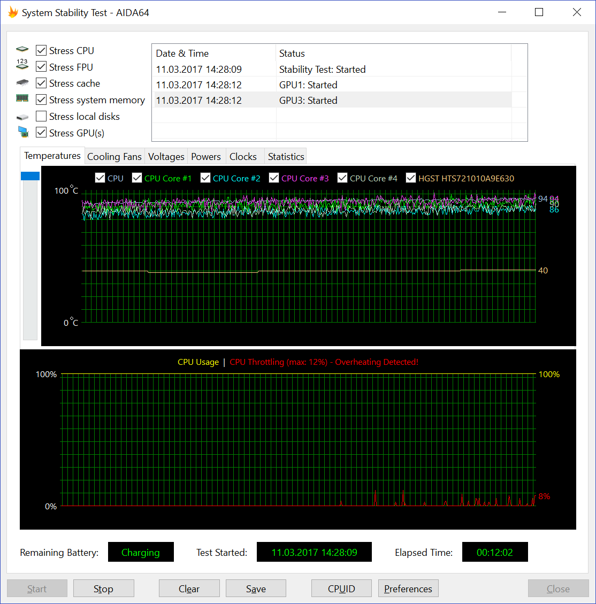Hide CPU Core #3 from temperature graph
The width and height of the screenshot is (596, 604).
pyautogui.click(x=274, y=178)
